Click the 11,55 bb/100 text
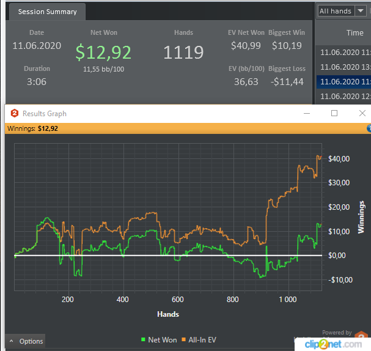This screenshot has height=351, width=371. 103,69
